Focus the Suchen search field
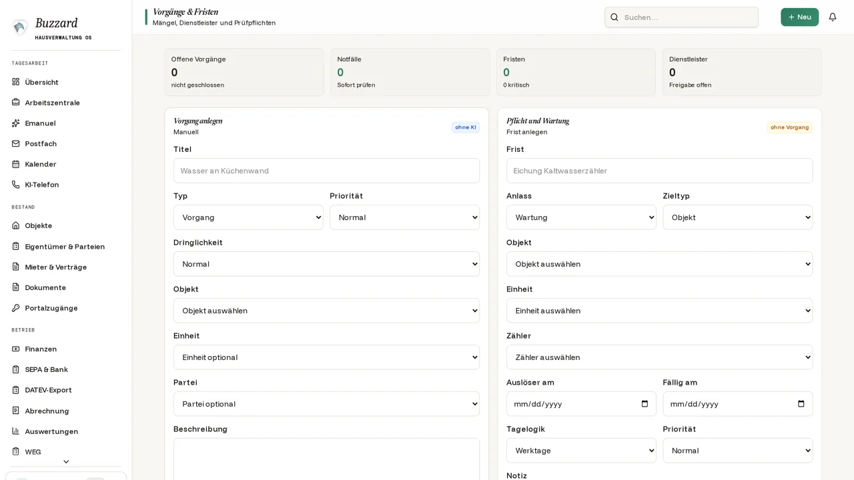Viewport: 854px width, 480px height. [x=681, y=17]
